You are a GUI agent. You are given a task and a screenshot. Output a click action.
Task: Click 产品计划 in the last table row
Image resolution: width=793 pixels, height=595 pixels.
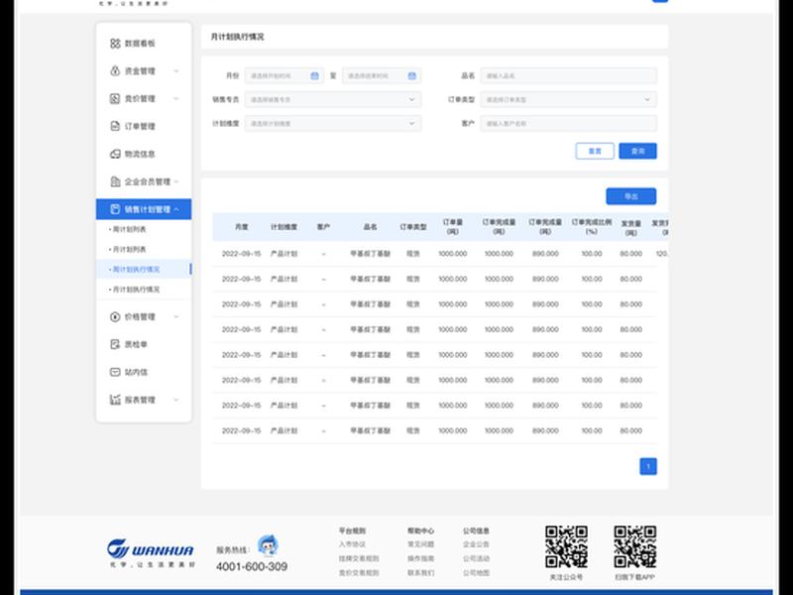pyautogui.click(x=283, y=430)
